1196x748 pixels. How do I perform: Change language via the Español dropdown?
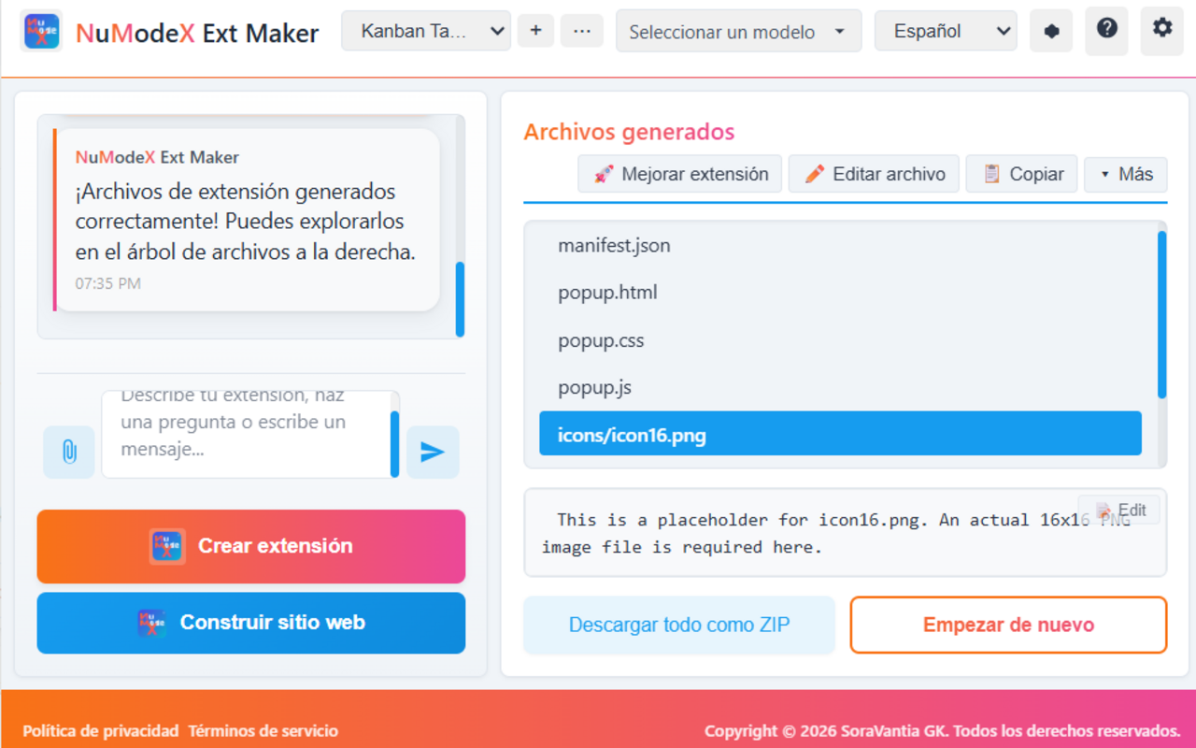click(x=945, y=30)
